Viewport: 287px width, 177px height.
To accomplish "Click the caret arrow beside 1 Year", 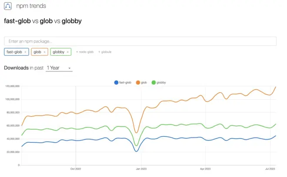I will (70, 69).
